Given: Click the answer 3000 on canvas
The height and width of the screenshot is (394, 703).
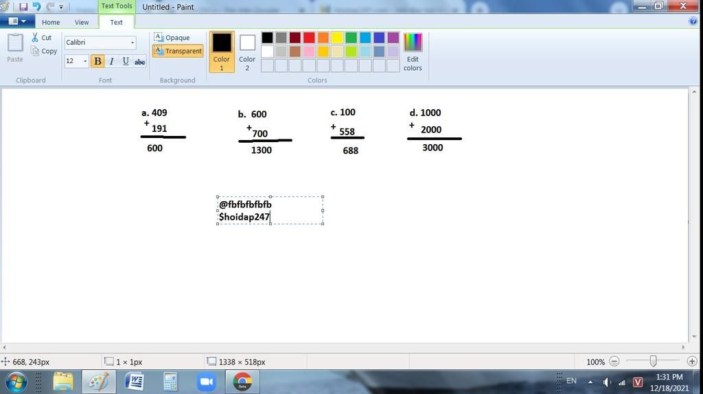Looking at the screenshot, I should pos(433,148).
